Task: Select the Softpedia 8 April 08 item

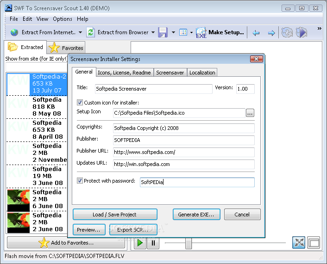Action: 37,130
